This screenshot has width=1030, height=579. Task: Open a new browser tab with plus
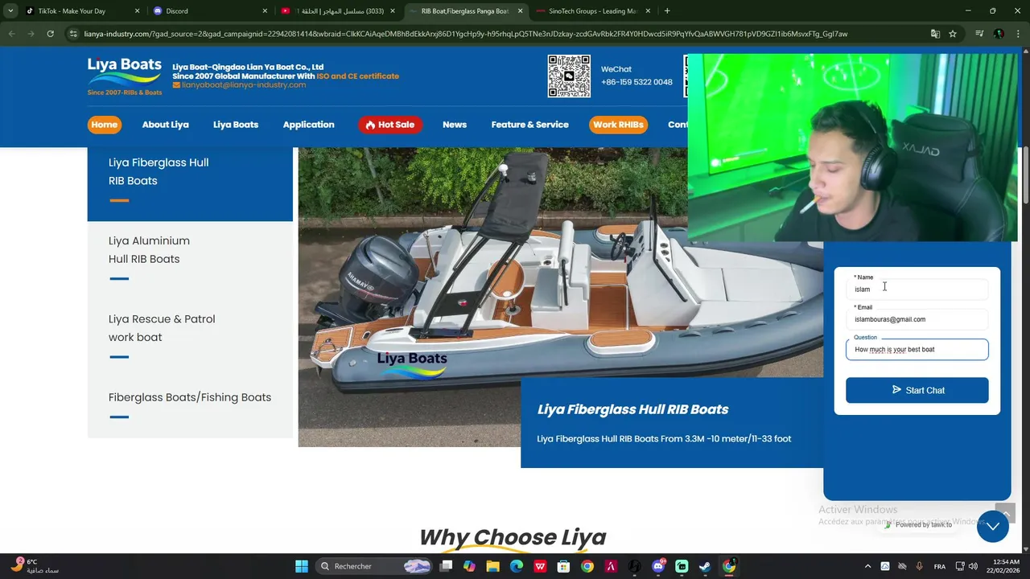click(x=667, y=11)
